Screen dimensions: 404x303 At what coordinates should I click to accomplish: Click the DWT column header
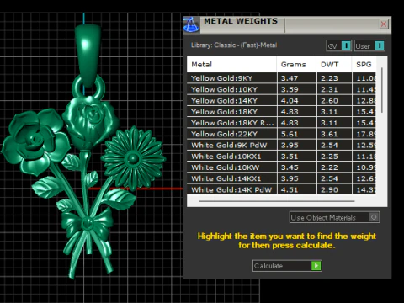tap(334, 65)
